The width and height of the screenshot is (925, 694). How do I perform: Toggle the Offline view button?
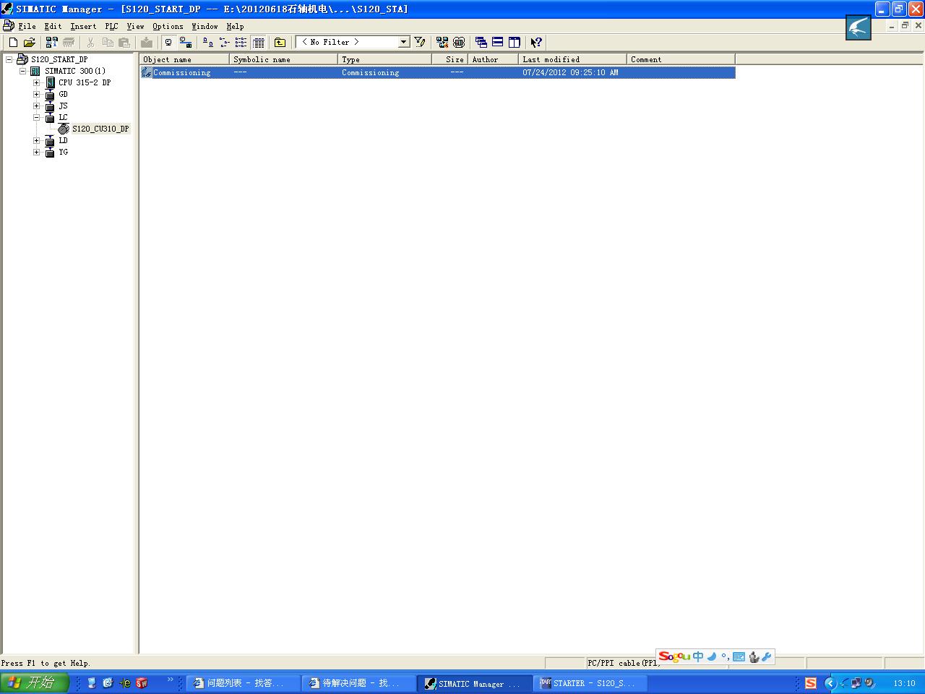click(169, 43)
